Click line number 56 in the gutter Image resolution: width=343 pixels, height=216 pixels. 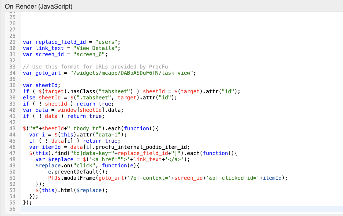pos(12,209)
